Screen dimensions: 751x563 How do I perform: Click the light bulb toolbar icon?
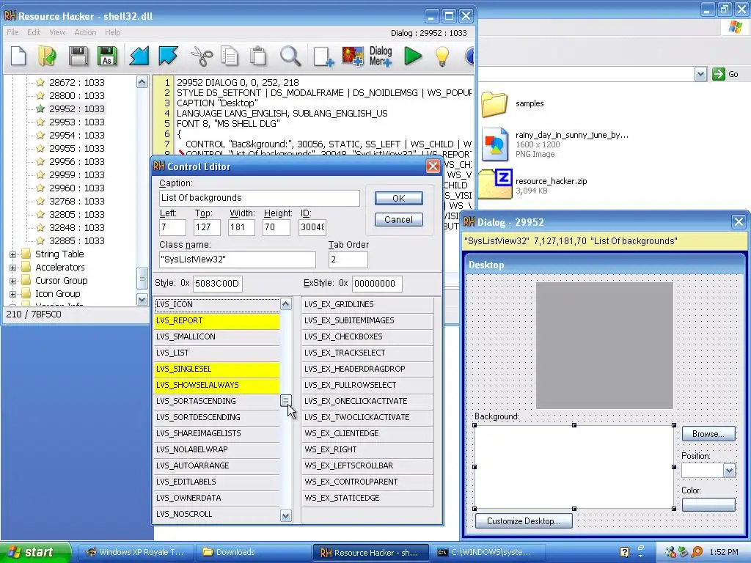(x=442, y=56)
